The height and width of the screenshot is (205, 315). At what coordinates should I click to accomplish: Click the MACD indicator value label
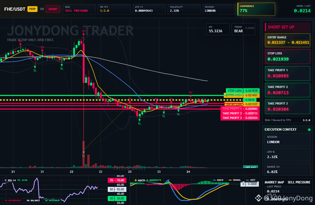148,180
